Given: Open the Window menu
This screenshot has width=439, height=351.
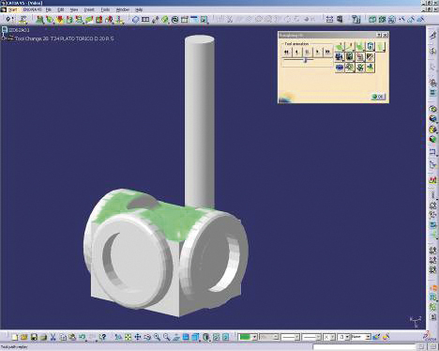Looking at the screenshot, I should pos(123,9).
